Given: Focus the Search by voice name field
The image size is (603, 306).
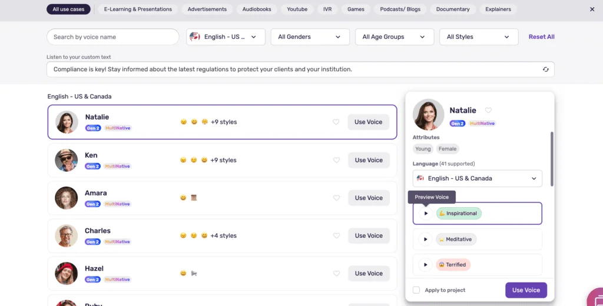Looking at the screenshot, I should pos(113,37).
